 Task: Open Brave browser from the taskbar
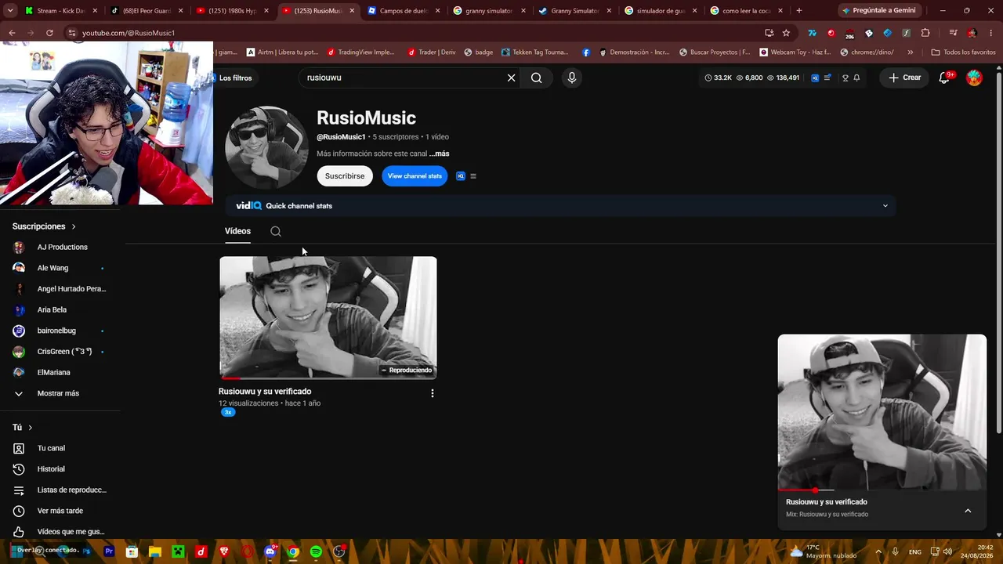[224, 551]
